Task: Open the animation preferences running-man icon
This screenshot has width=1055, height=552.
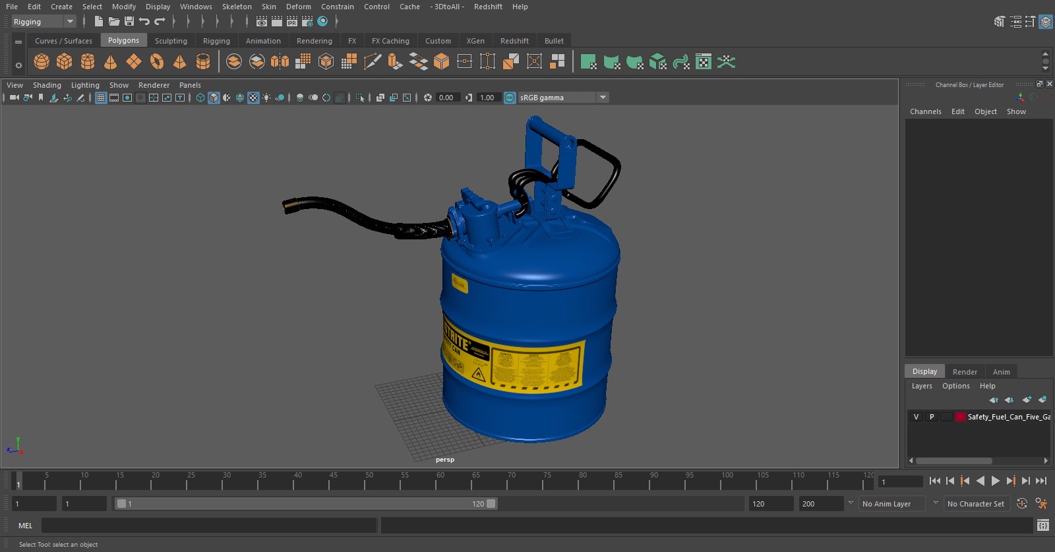Action: 1042,504
